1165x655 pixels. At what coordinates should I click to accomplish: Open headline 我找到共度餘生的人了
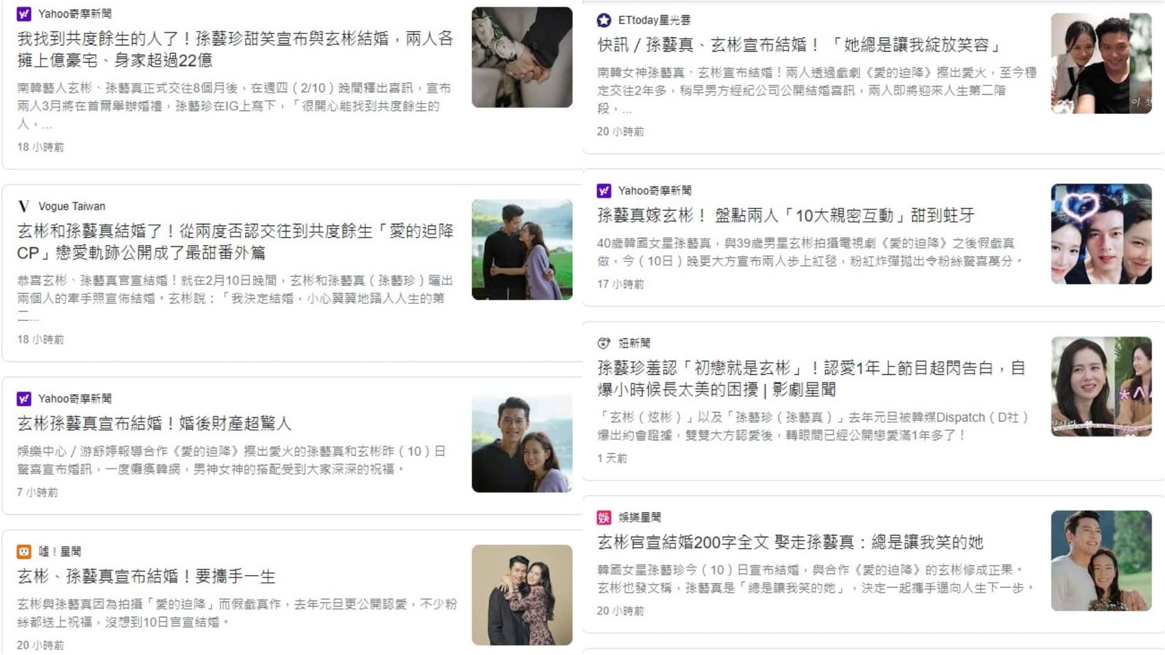pos(235,49)
